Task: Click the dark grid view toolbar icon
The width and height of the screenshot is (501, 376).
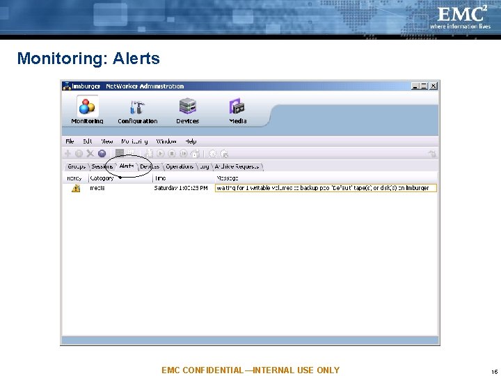Action: coord(120,153)
